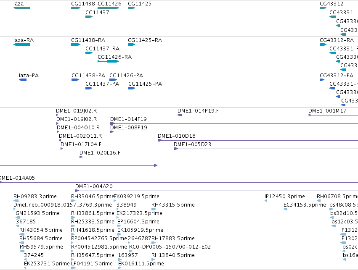Select the DME1-004A20 clone label
This screenshot has width=358, height=270.
(x=94, y=186)
